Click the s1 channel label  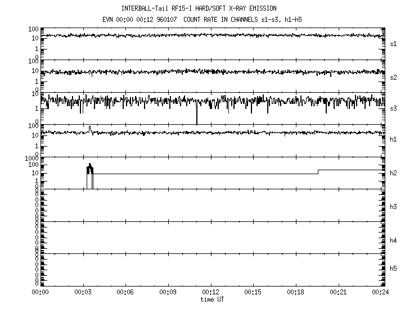[x=393, y=43]
